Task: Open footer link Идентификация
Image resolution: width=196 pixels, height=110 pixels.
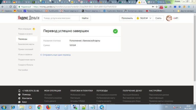Action: (x=156, y=98)
